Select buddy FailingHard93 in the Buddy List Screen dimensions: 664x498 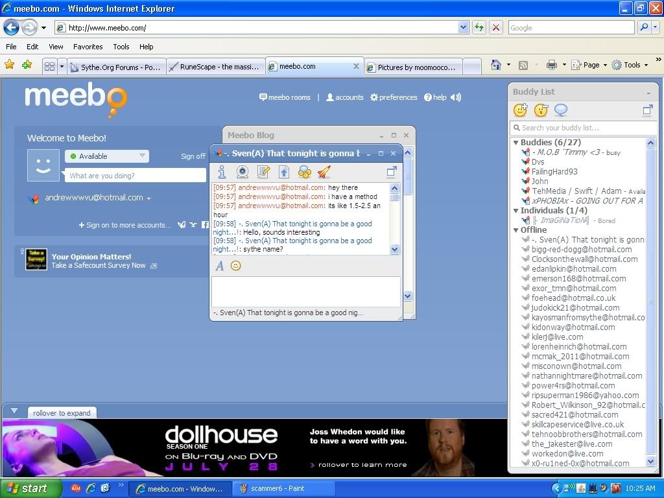[x=554, y=171]
